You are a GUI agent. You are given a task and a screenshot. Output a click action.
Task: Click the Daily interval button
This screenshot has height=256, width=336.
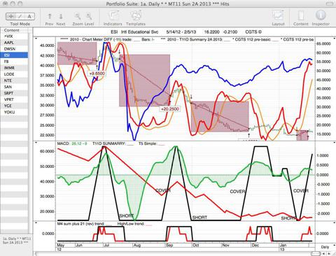pyautogui.click(x=325, y=247)
